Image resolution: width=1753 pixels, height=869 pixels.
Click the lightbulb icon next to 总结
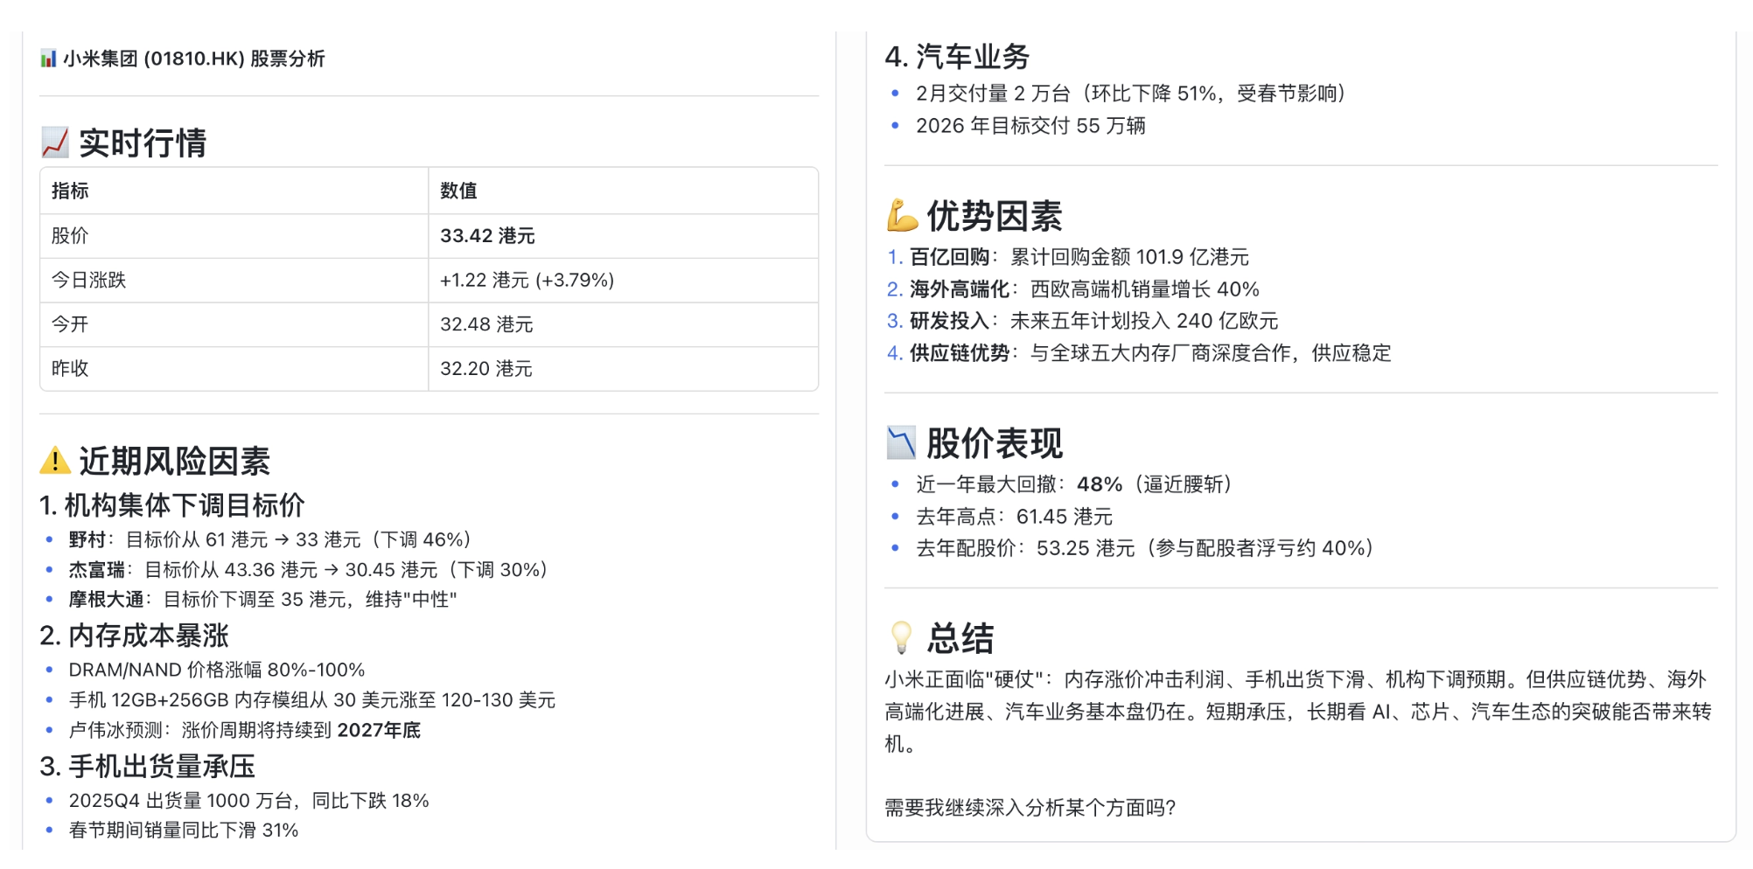click(x=901, y=637)
